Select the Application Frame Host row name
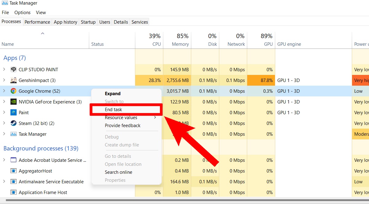Viewport: 369px width, 210px height. pos(43,192)
